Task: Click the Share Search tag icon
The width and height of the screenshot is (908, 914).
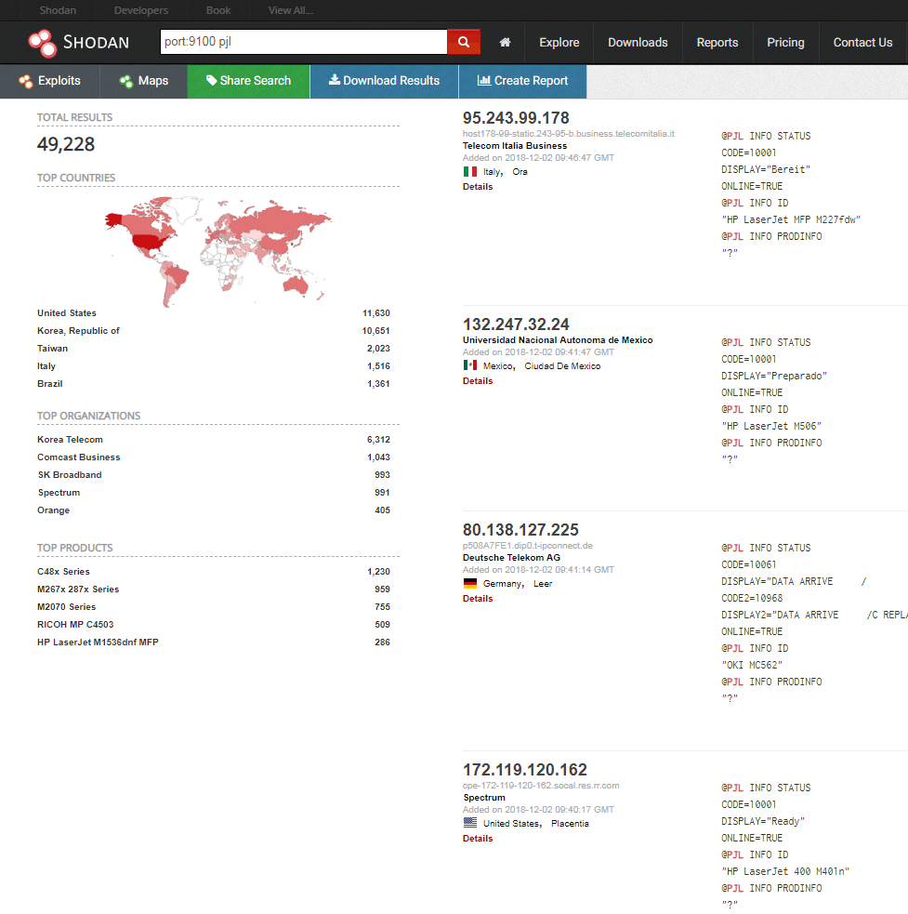Action: coord(211,80)
